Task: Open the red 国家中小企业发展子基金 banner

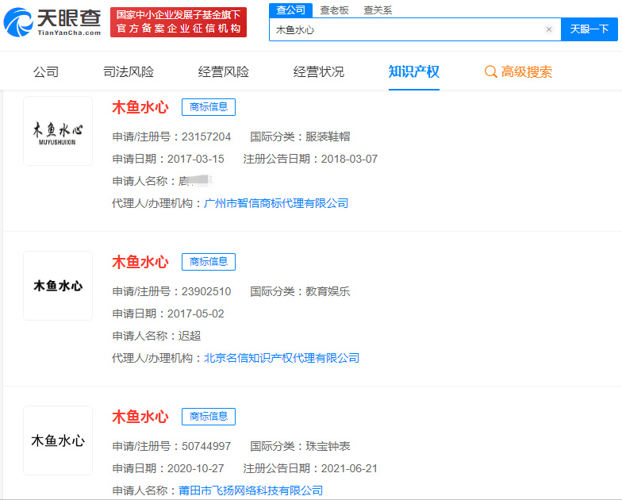Action: pos(179,22)
